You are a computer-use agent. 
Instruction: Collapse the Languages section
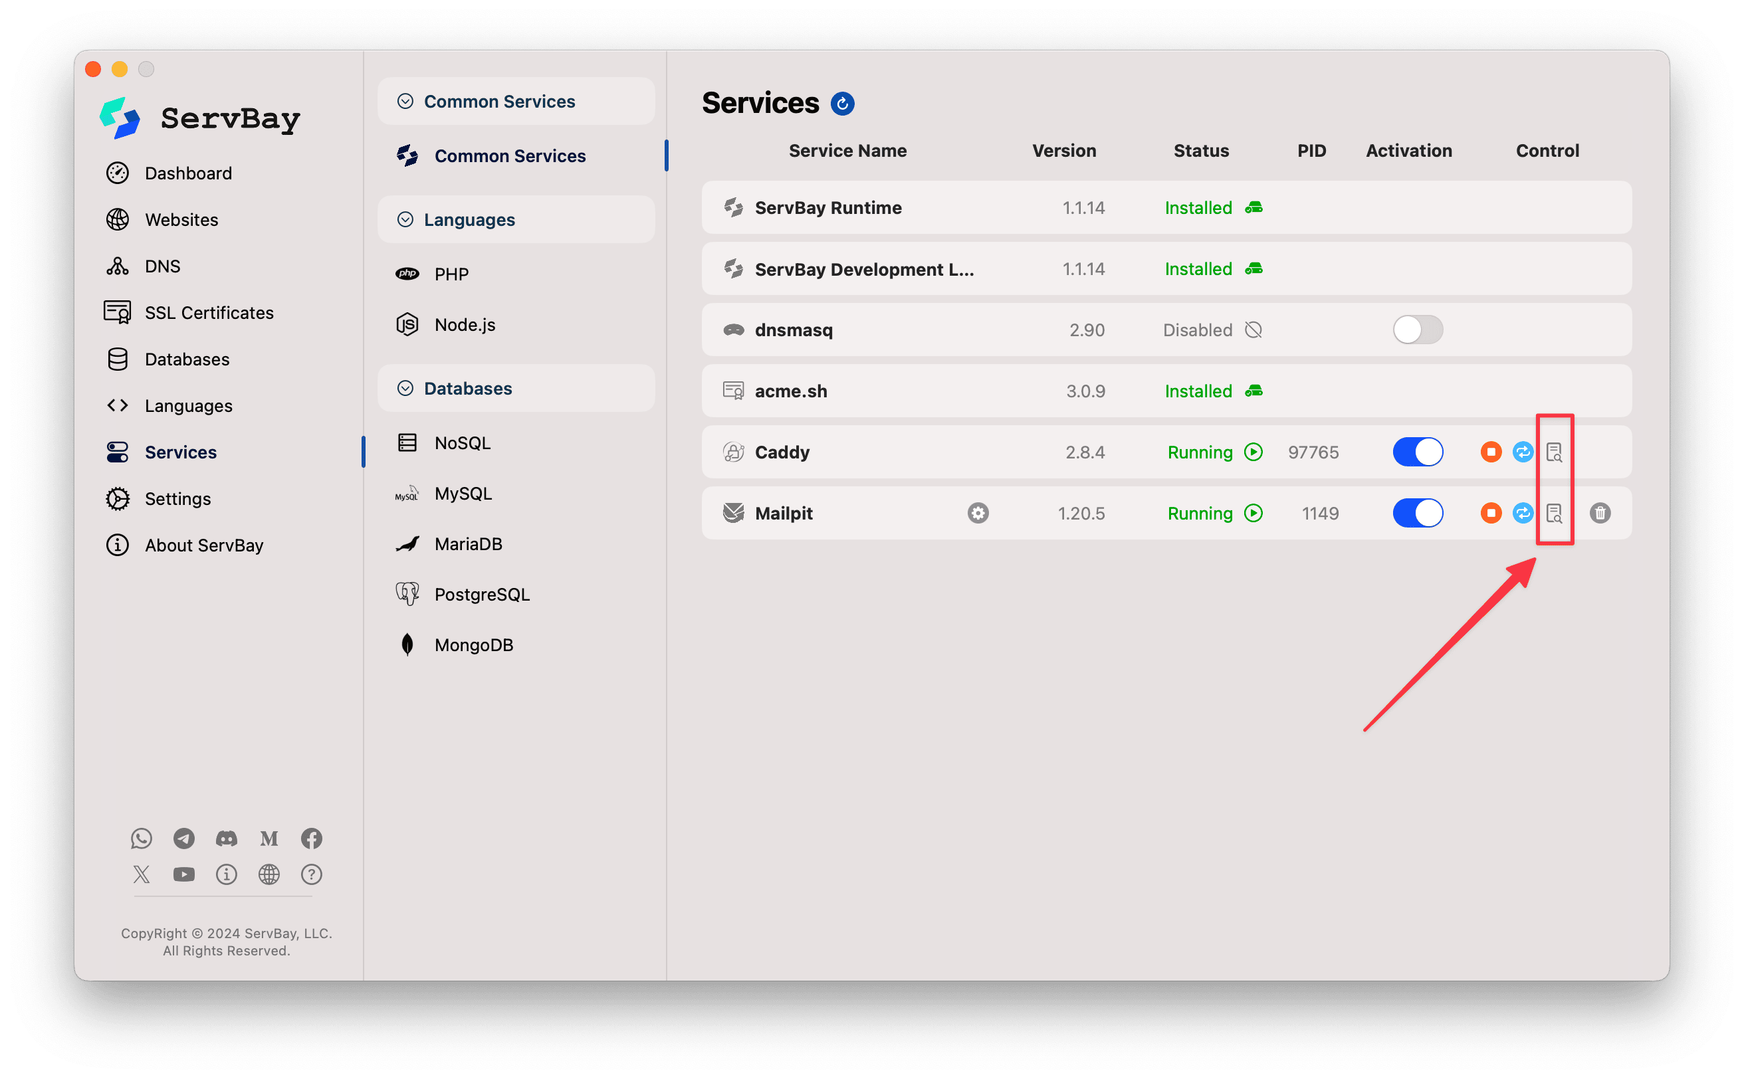click(x=405, y=219)
